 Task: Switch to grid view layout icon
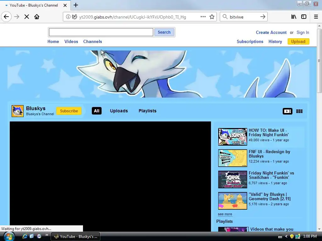299,111
